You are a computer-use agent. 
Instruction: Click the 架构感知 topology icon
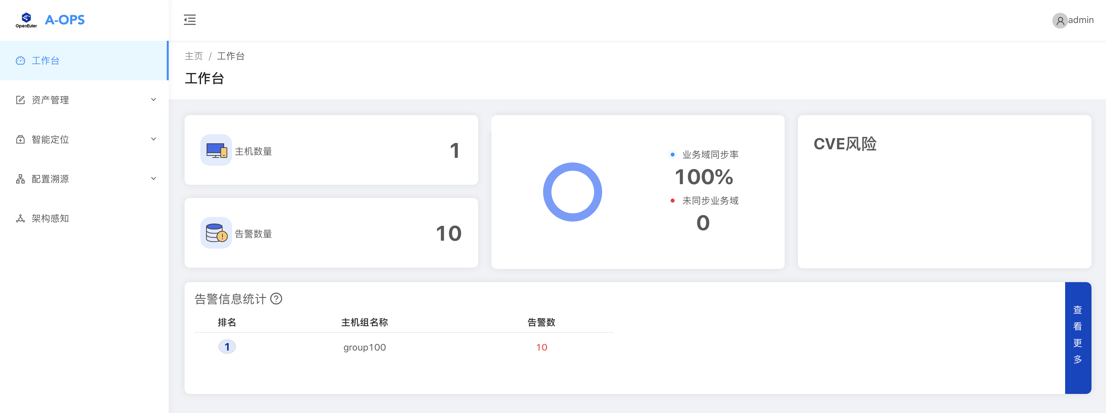(x=20, y=218)
